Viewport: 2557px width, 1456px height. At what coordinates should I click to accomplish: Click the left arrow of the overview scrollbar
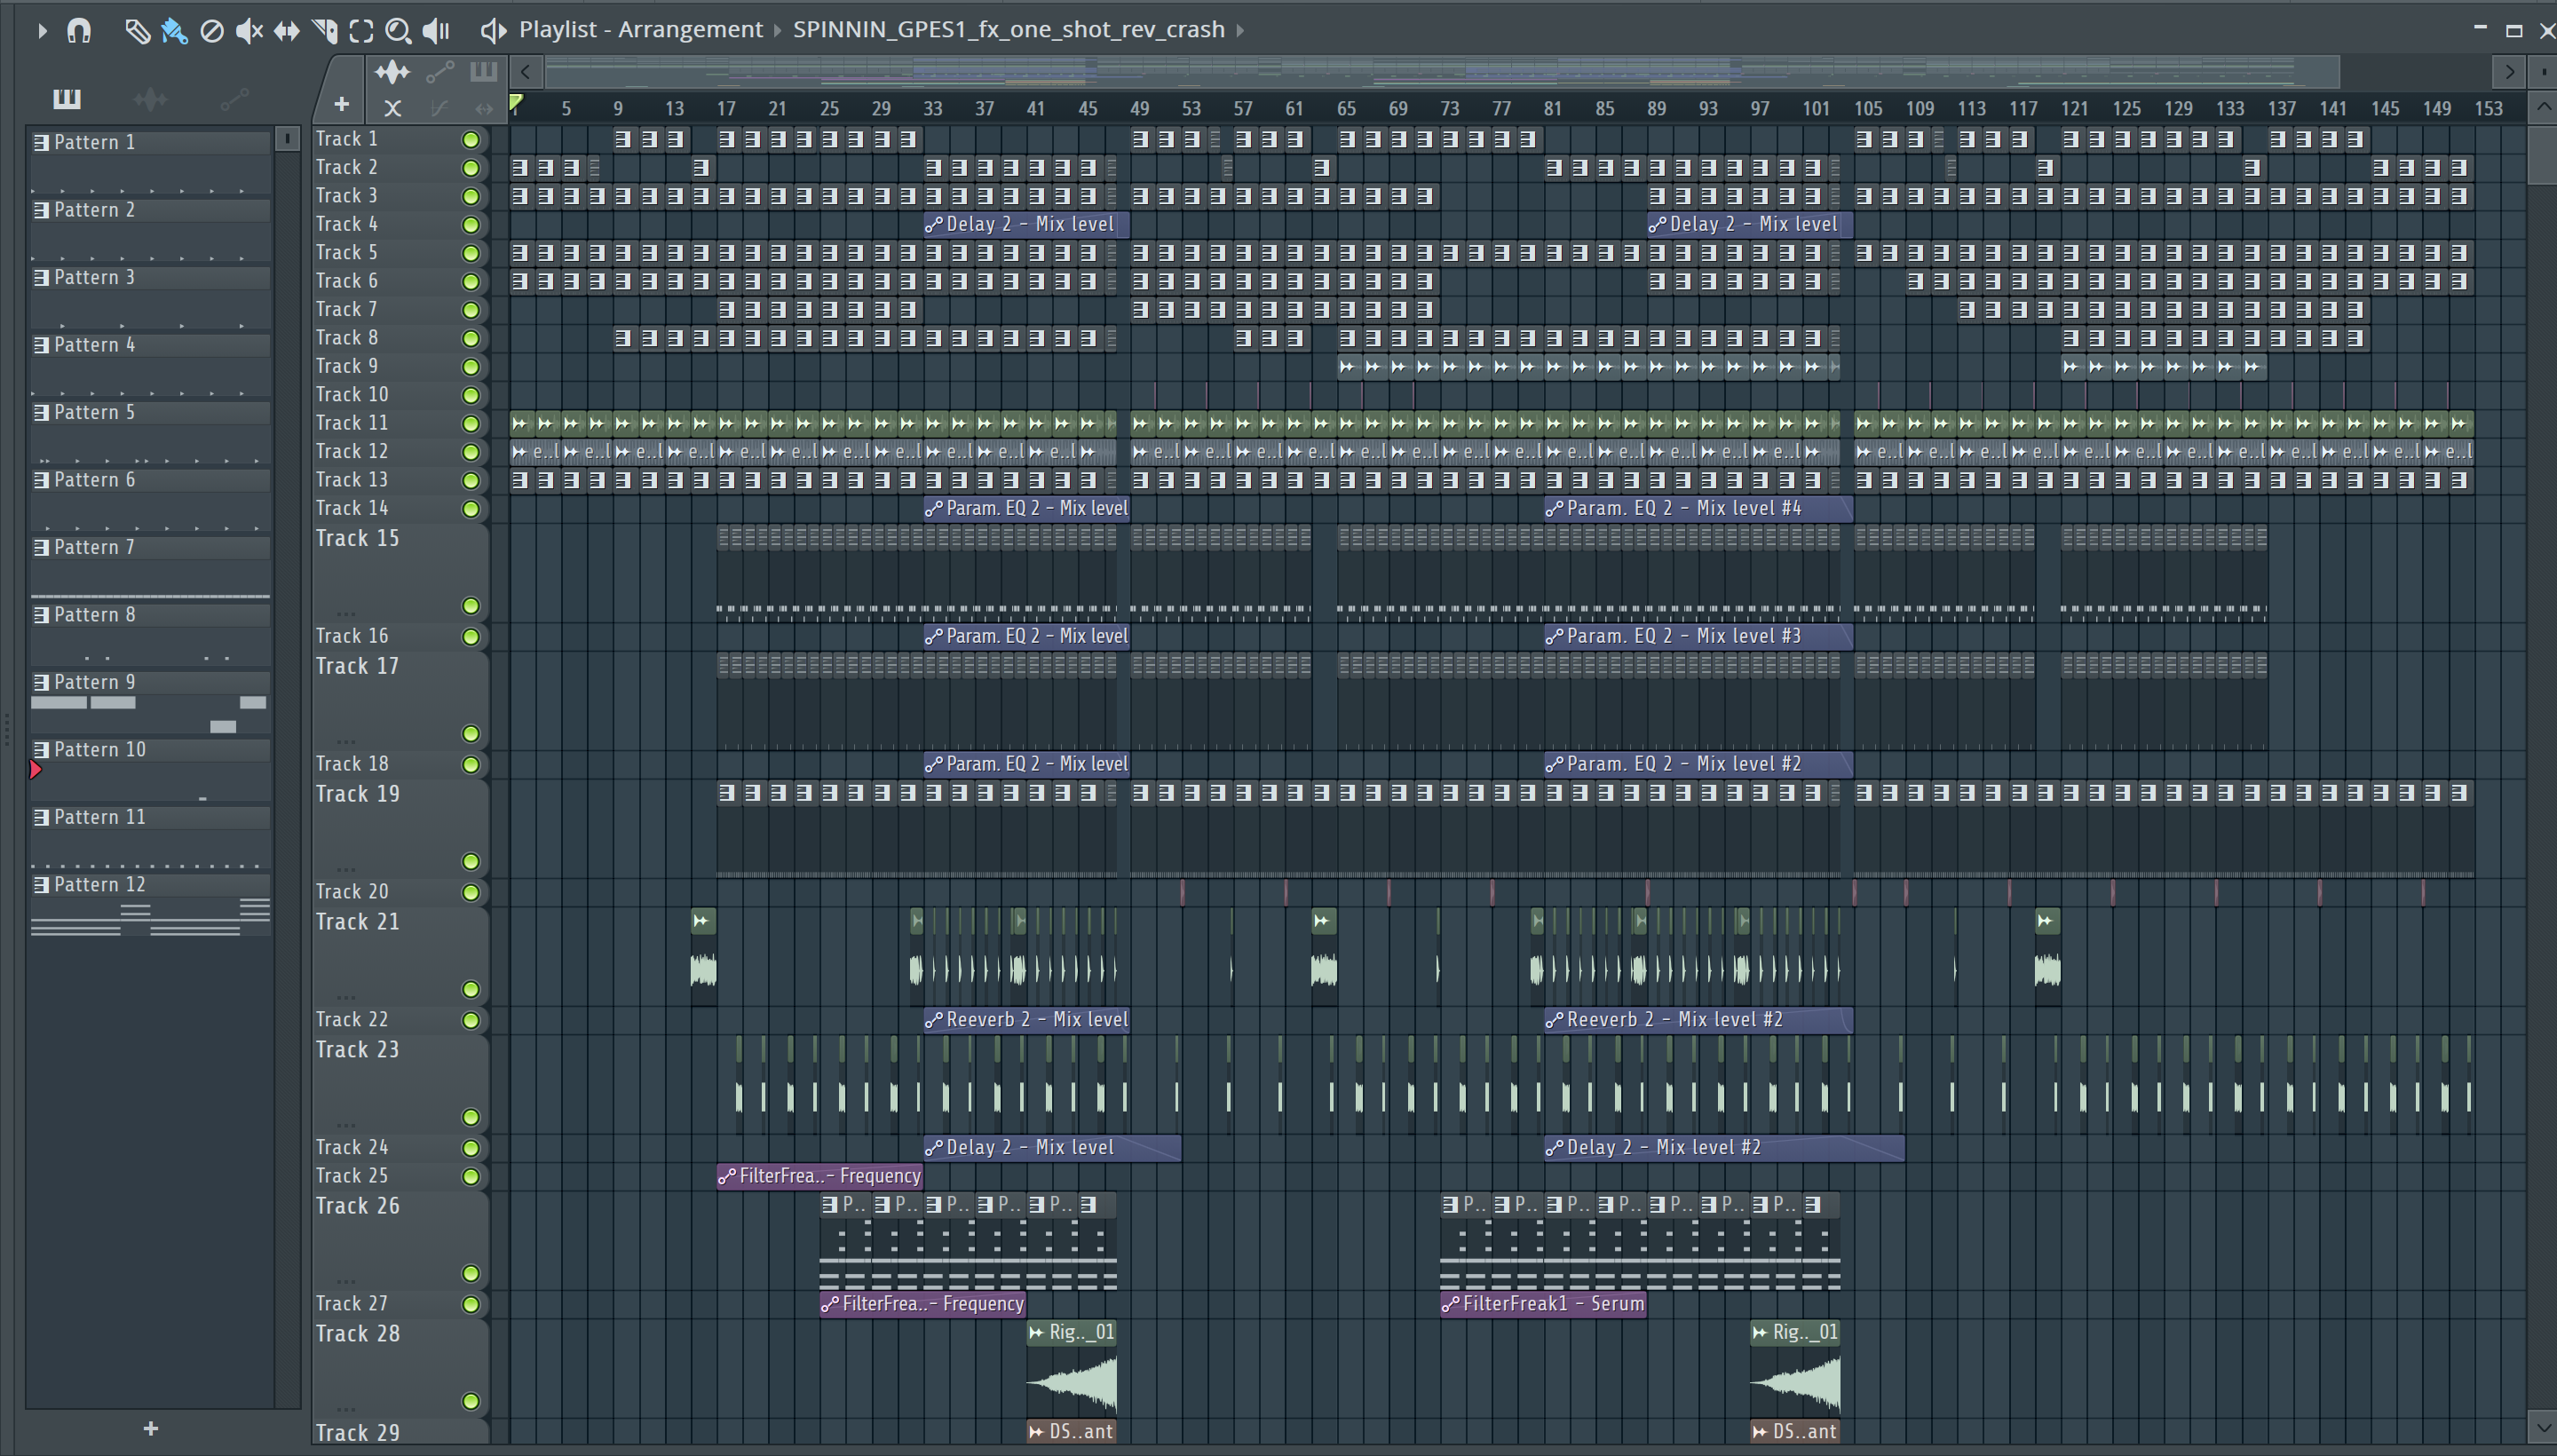pyautogui.click(x=526, y=72)
